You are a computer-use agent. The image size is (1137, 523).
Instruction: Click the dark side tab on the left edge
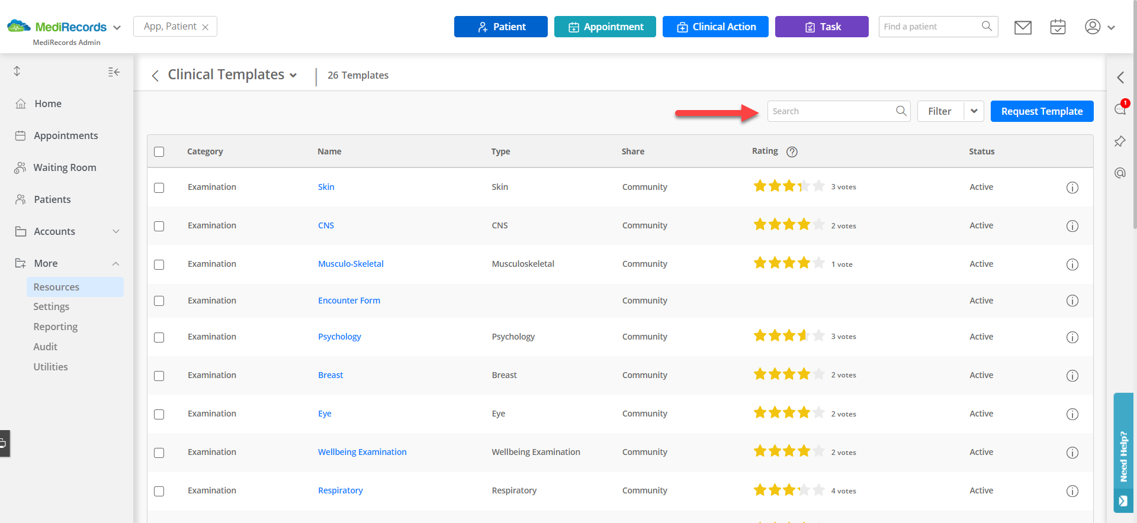click(x=5, y=443)
